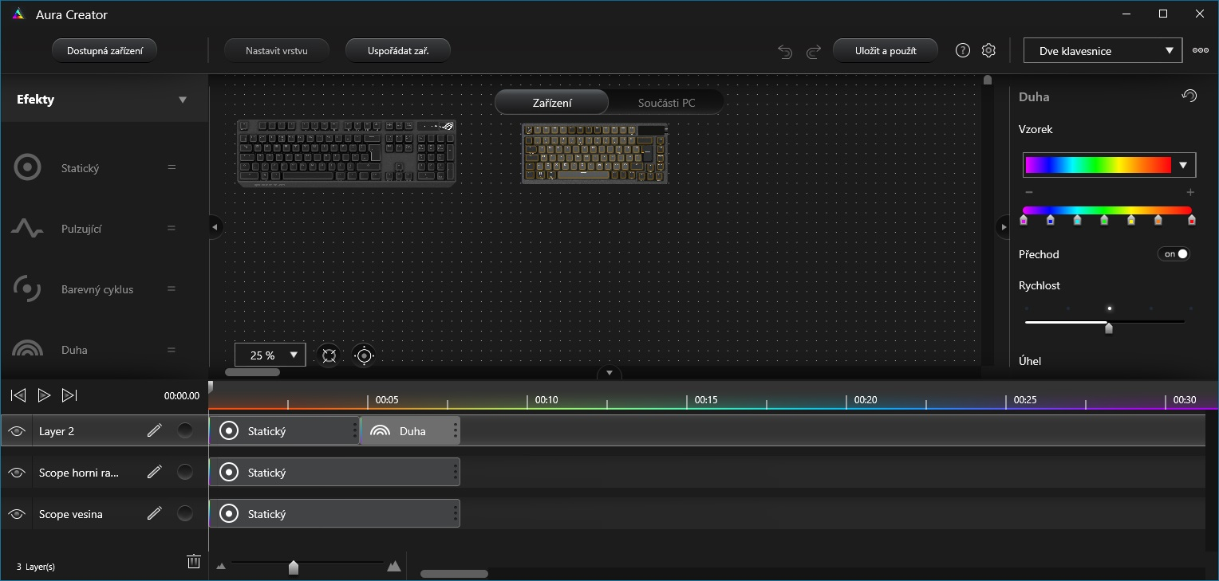Screen dimensions: 1219x581
Task: Open the Vzorek gradient pattern dropdown
Action: pos(1109,165)
